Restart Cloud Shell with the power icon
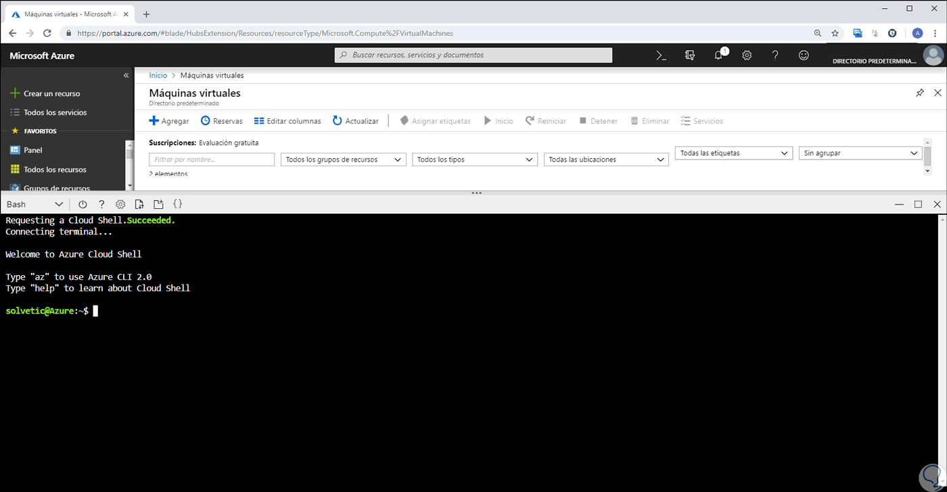Viewport: 947px width, 492px height. [83, 204]
